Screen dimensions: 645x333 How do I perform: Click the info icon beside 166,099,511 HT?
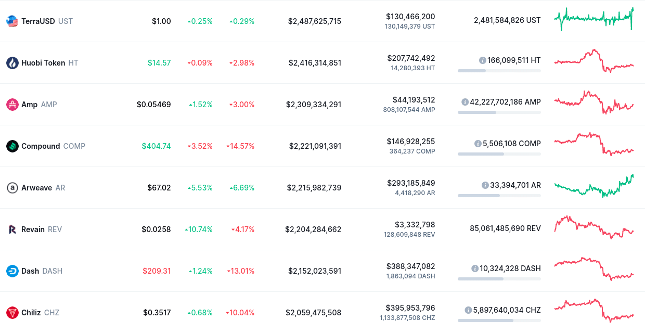pos(483,60)
